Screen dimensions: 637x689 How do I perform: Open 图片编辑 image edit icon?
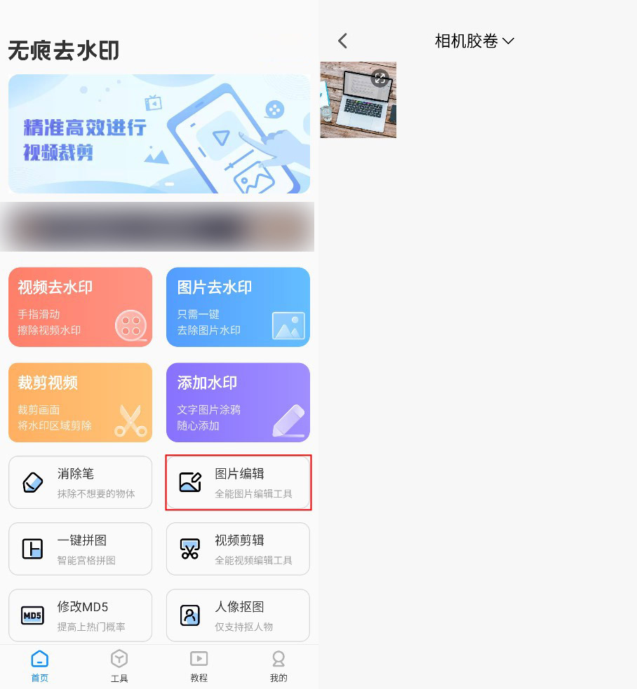pyautogui.click(x=190, y=482)
